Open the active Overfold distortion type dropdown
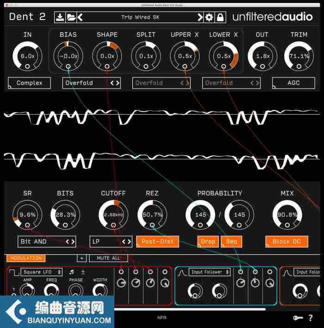This screenshot has height=328, width=324. tap(92, 83)
